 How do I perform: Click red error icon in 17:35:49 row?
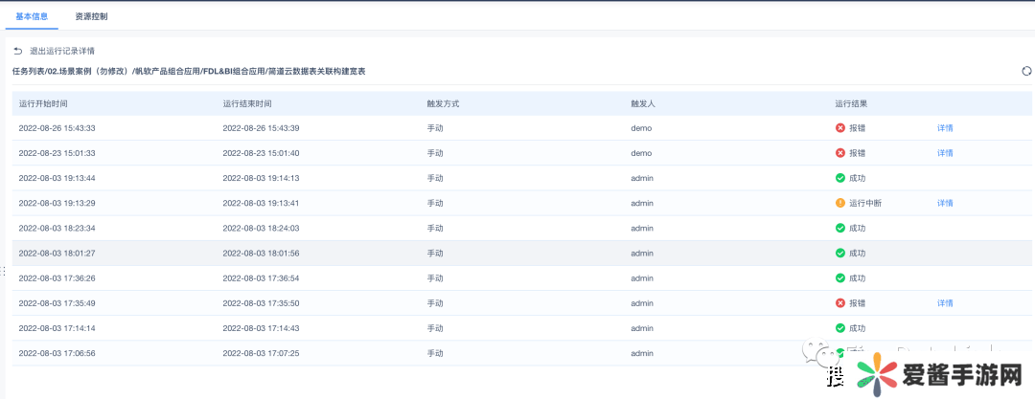840,303
